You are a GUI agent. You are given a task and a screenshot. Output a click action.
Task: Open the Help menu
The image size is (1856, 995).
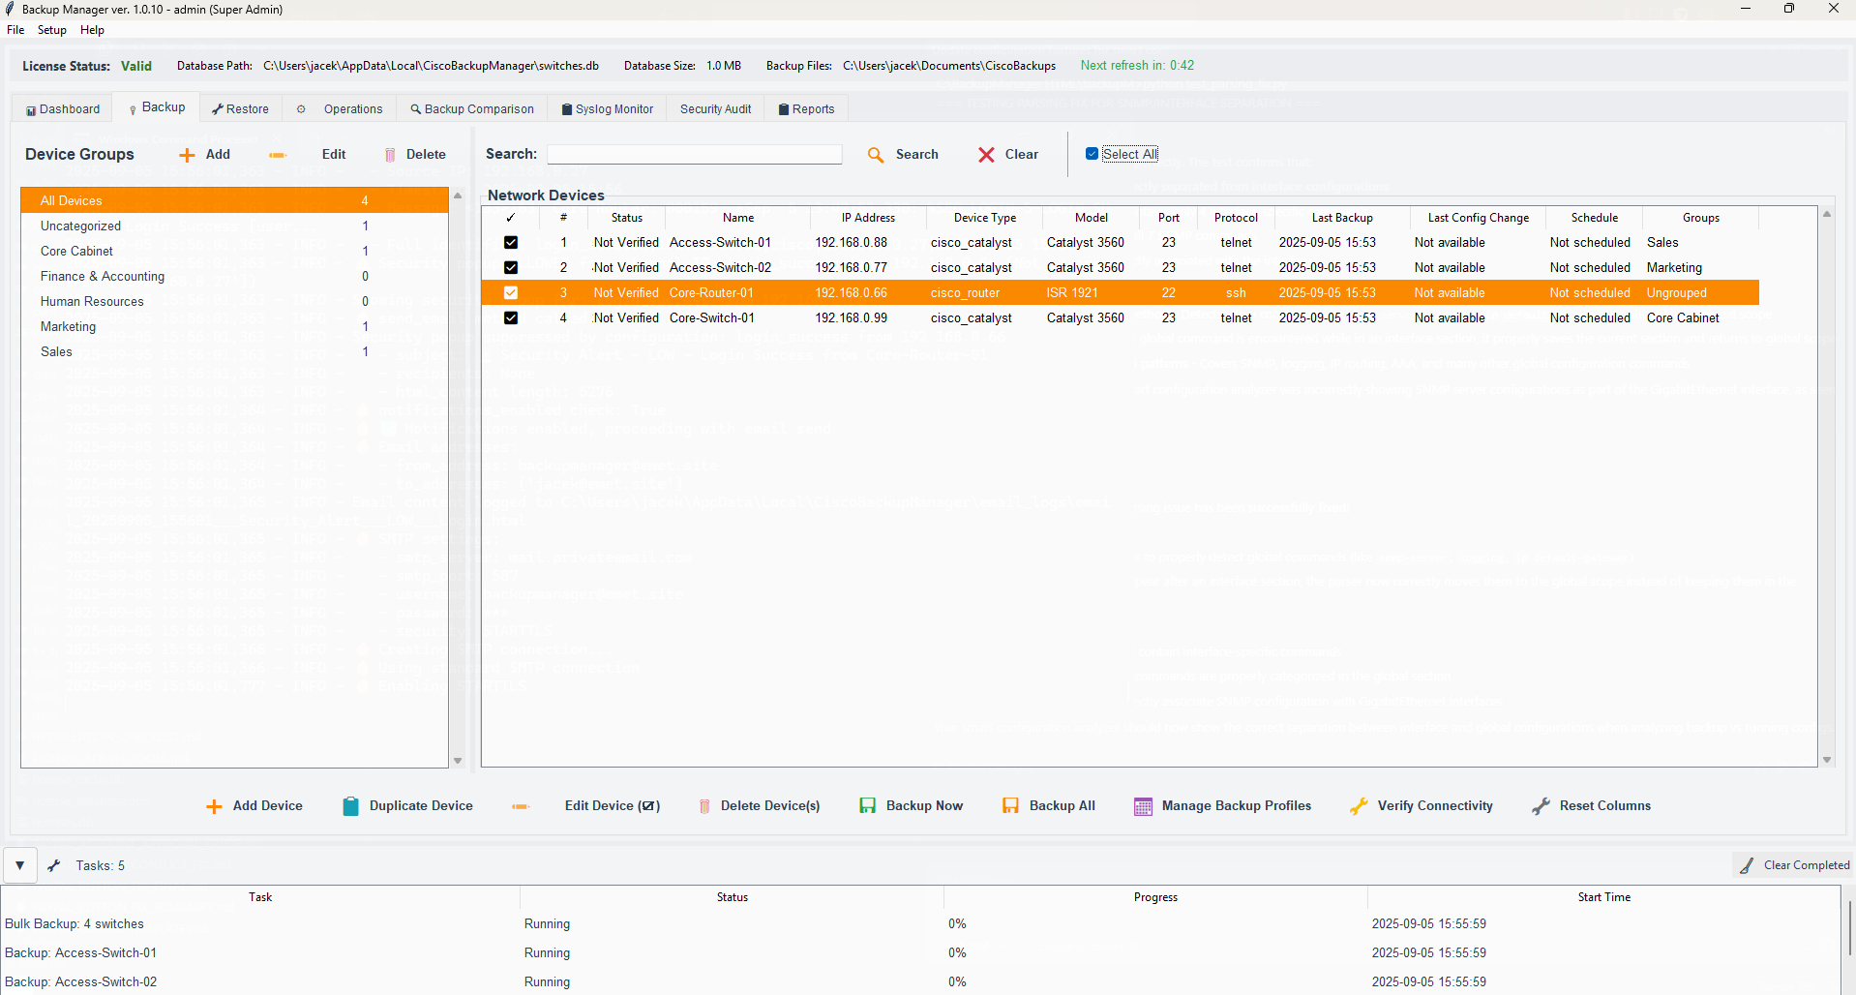[x=92, y=30]
